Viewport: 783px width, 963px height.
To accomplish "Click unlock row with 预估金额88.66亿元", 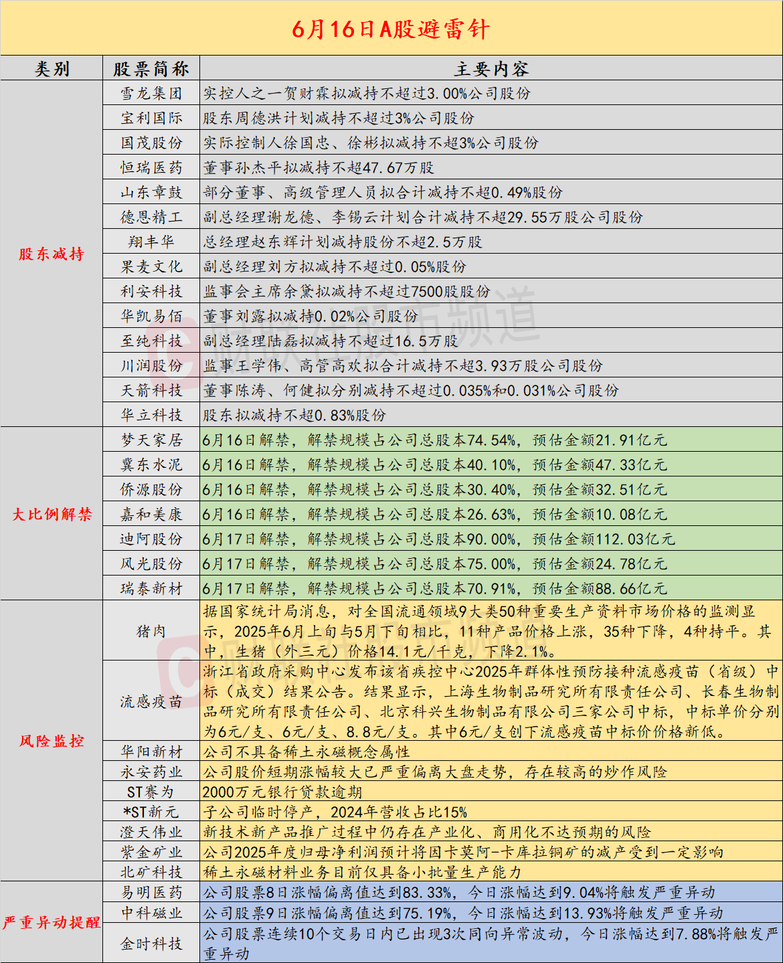I will [x=491, y=588].
